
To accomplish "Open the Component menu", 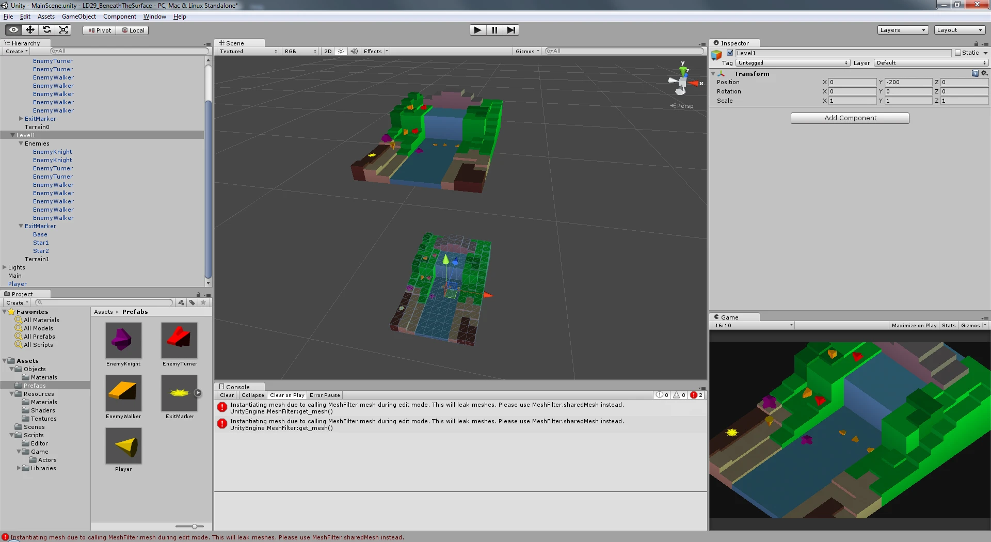I will coord(120,17).
